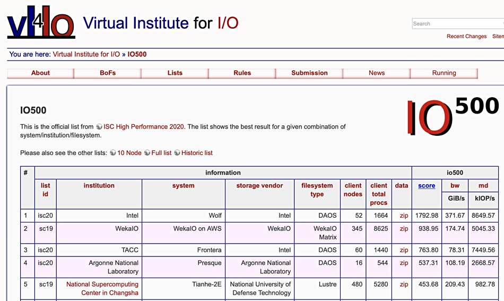
Task: Click bw value 209.43
Action: 455,285
